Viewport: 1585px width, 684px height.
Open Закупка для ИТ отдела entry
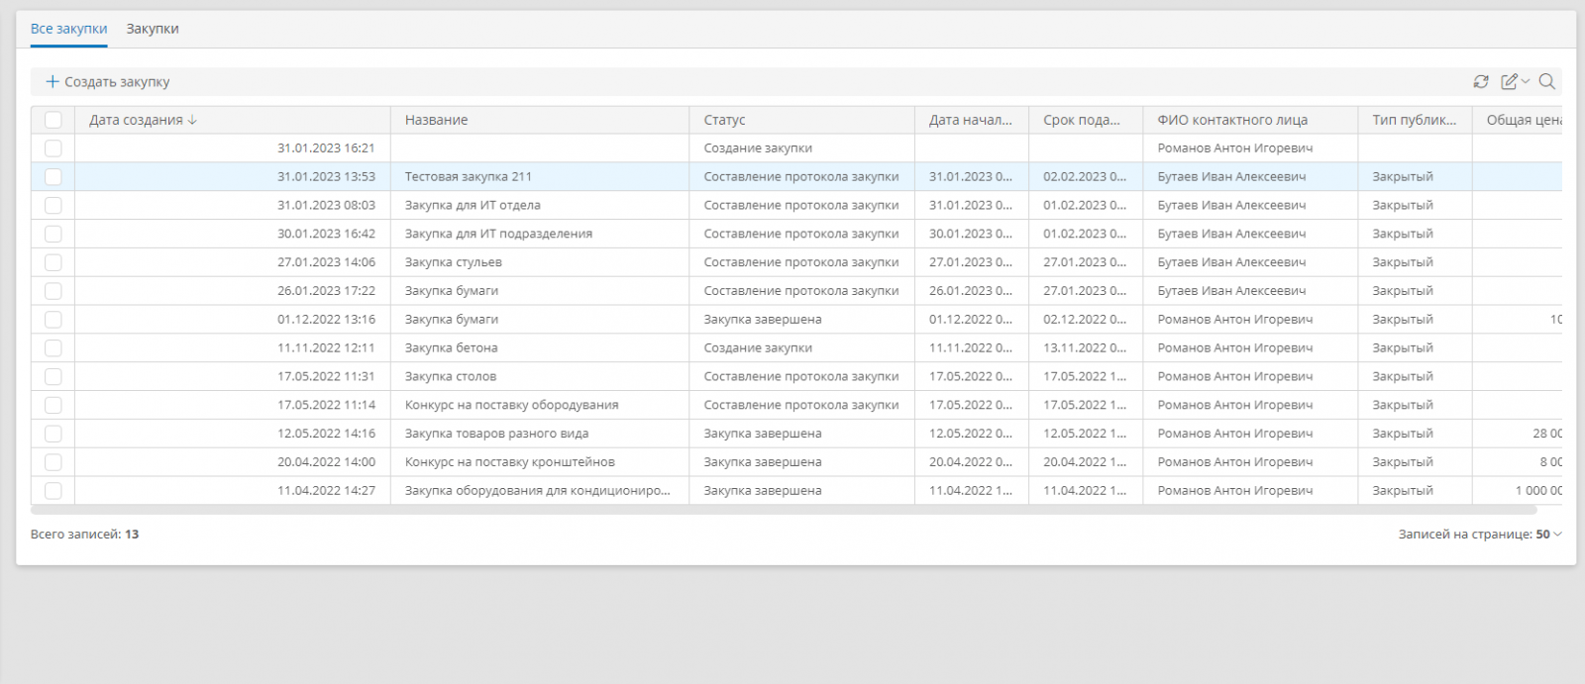click(473, 206)
